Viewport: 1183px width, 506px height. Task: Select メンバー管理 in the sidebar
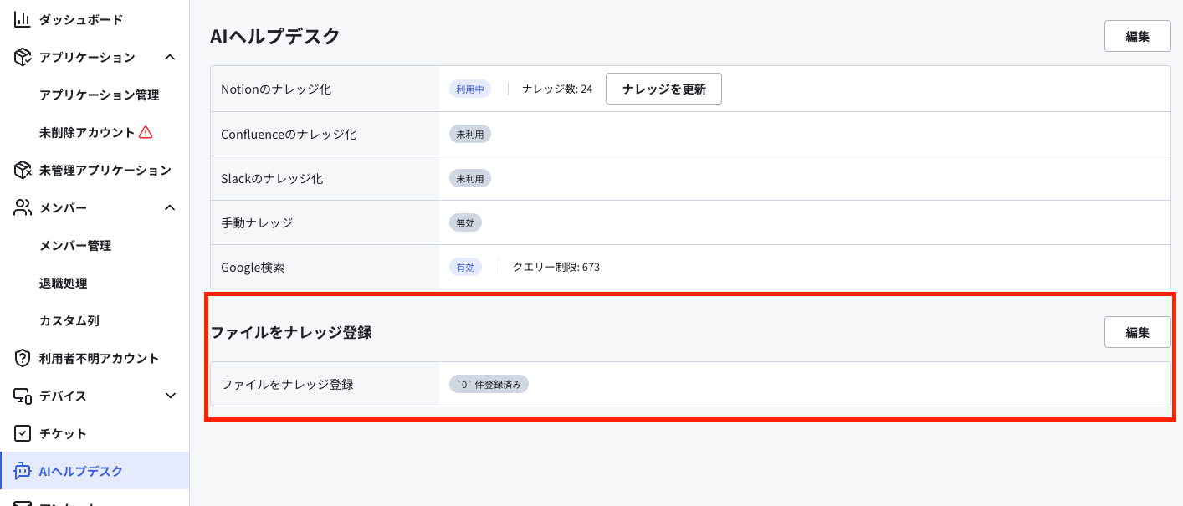[x=75, y=245]
